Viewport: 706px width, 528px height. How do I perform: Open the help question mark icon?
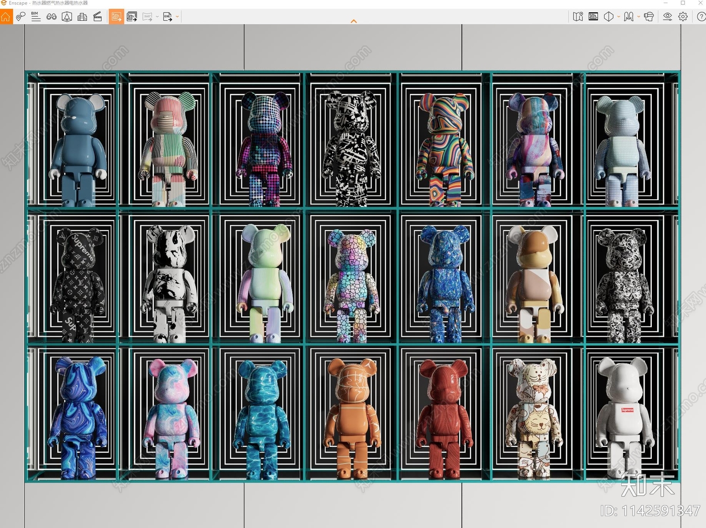[x=701, y=17]
